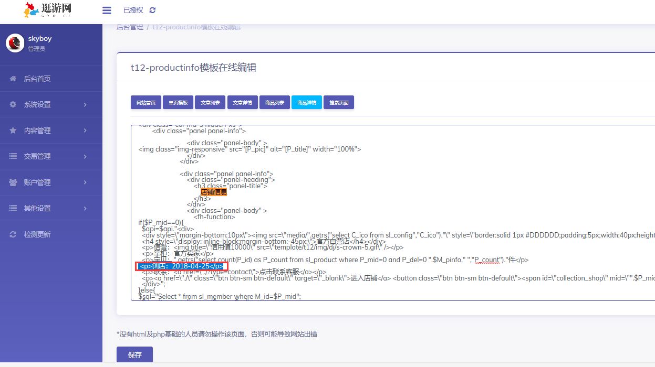This screenshot has height=367, width=655.
Task: Click the refresh icon for 检测更新
Action: coord(13,234)
